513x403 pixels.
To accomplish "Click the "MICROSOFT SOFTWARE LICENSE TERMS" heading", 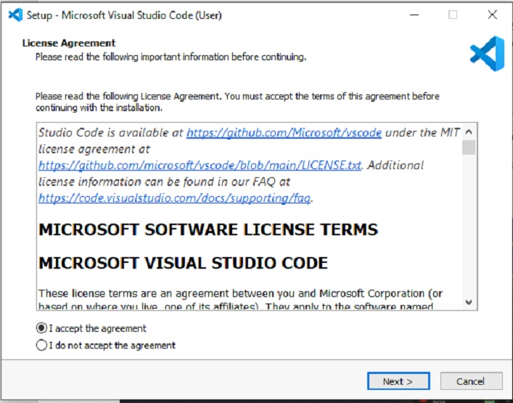I will 208,229.
